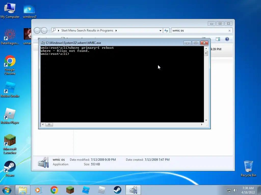Click the console vertical scrollbar thumb

click(x=206, y=53)
